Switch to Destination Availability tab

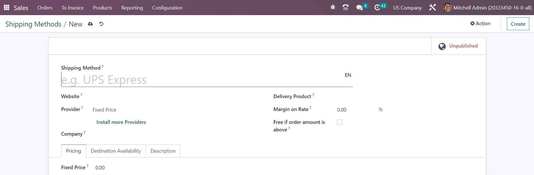click(116, 151)
